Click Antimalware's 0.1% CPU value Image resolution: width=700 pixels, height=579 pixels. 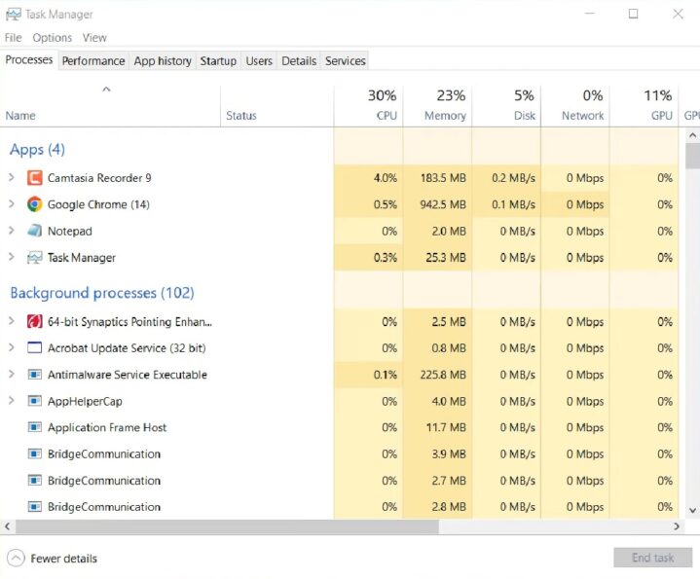click(x=386, y=375)
